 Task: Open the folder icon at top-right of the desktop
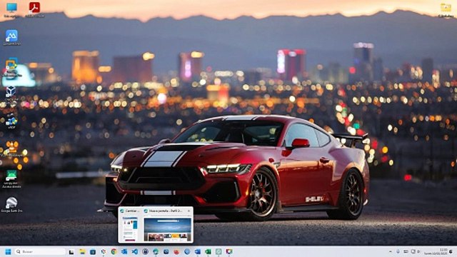coord(446,9)
